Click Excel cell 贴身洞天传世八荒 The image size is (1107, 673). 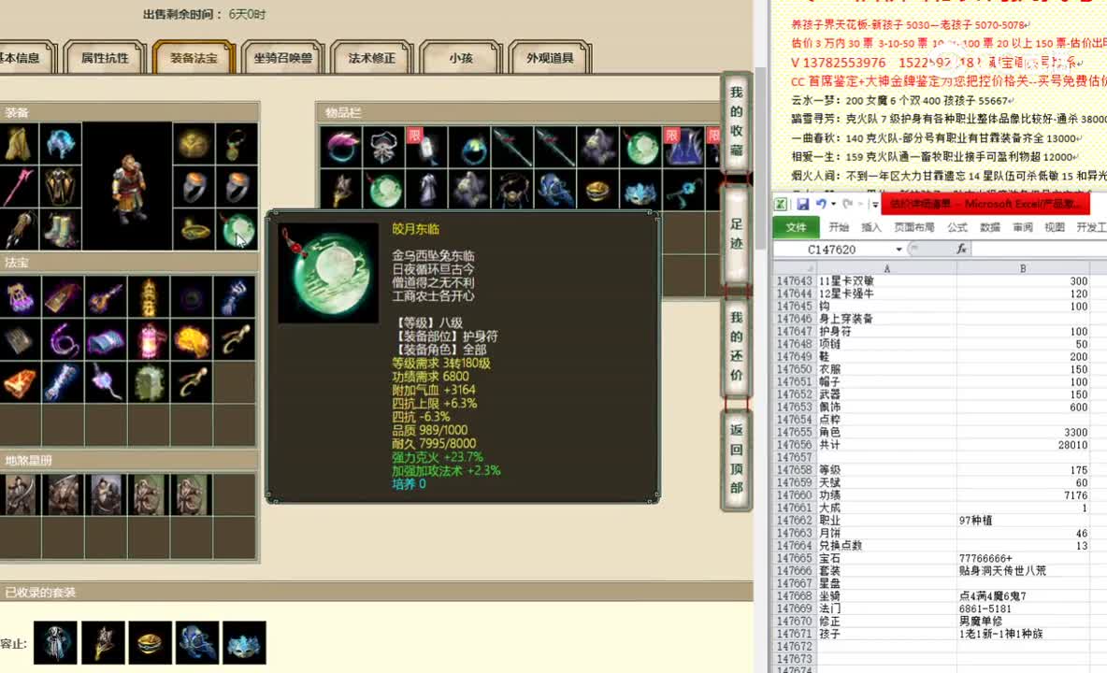[x=1023, y=571]
